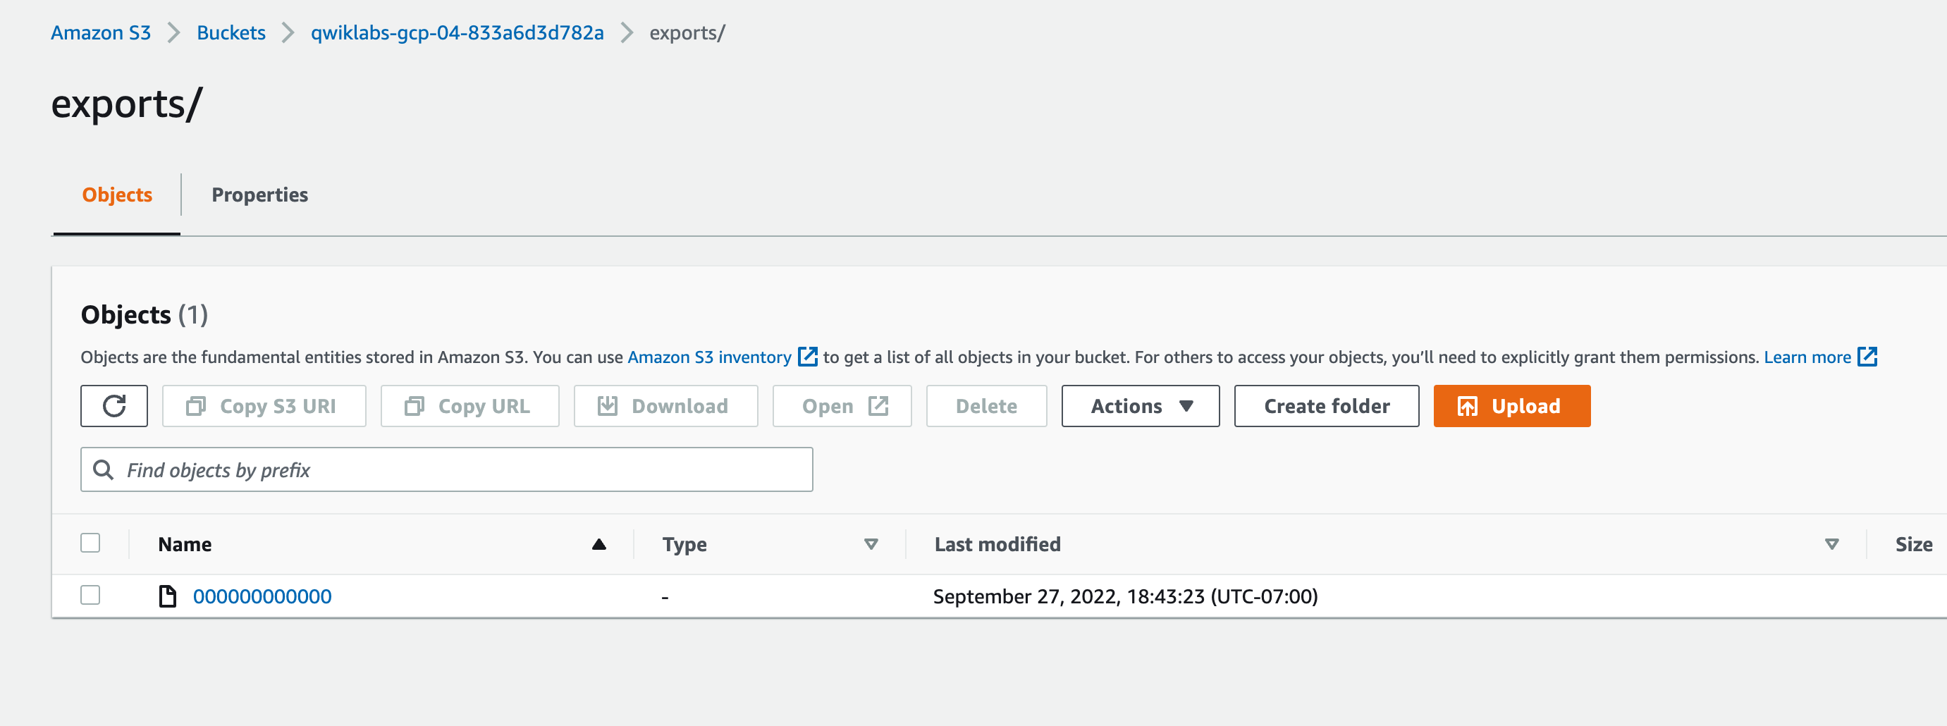Click the external link icon after Amazon S3 inventory
1947x726 pixels.
[808, 357]
